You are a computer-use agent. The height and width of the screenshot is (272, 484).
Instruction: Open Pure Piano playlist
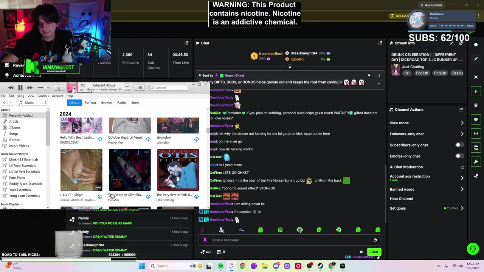(17, 178)
